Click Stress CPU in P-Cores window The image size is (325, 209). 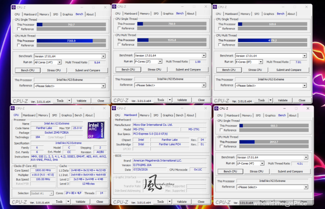pyautogui.click(x=154, y=70)
